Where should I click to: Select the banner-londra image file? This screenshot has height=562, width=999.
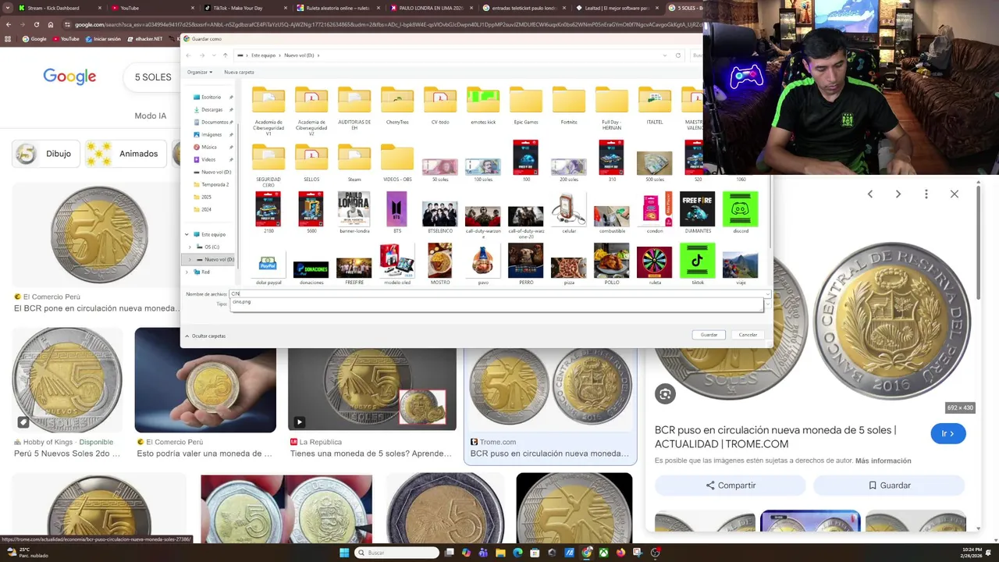pyautogui.click(x=354, y=212)
